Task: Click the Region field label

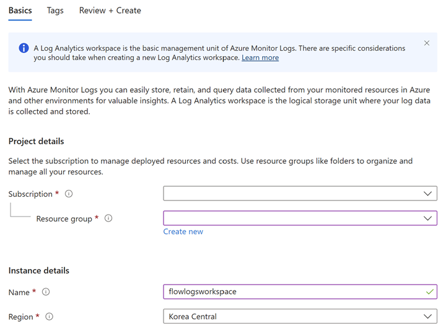Action: (21, 317)
